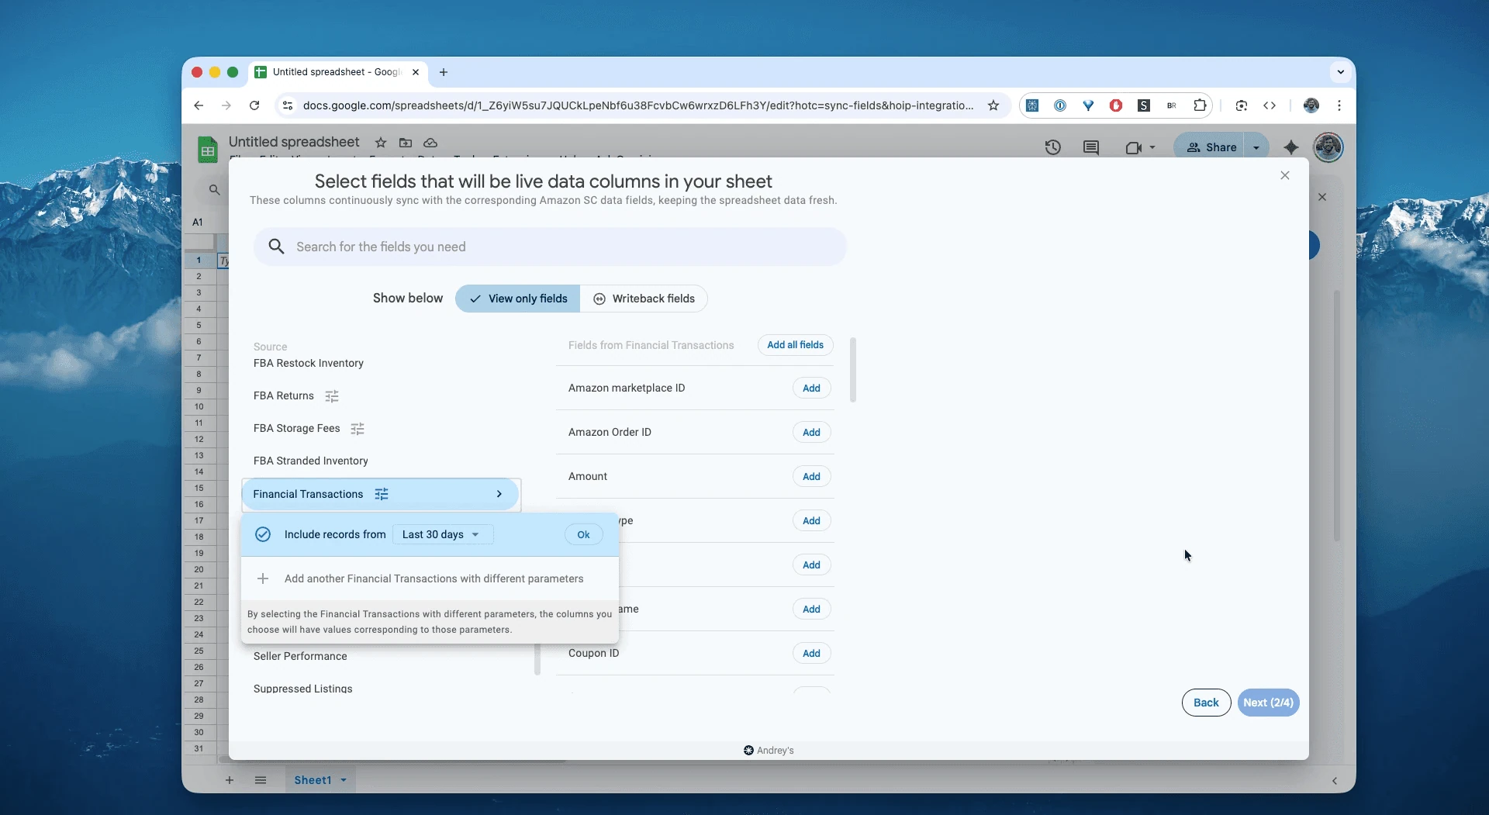Select the View only fields toggle
1489x815 pixels.
[x=518, y=299]
